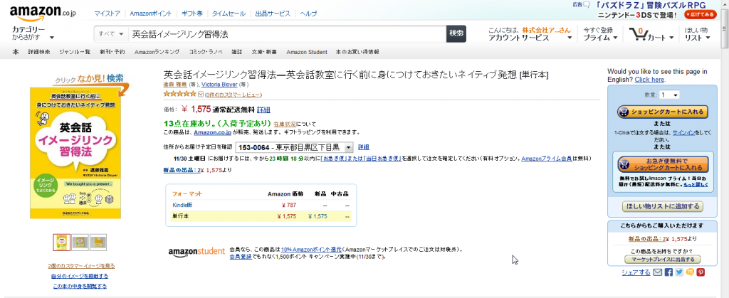Open マイストア in top navigation
Image resolution: width=729 pixels, height=298 pixels.
pyautogui.click(x=107, y=14)
